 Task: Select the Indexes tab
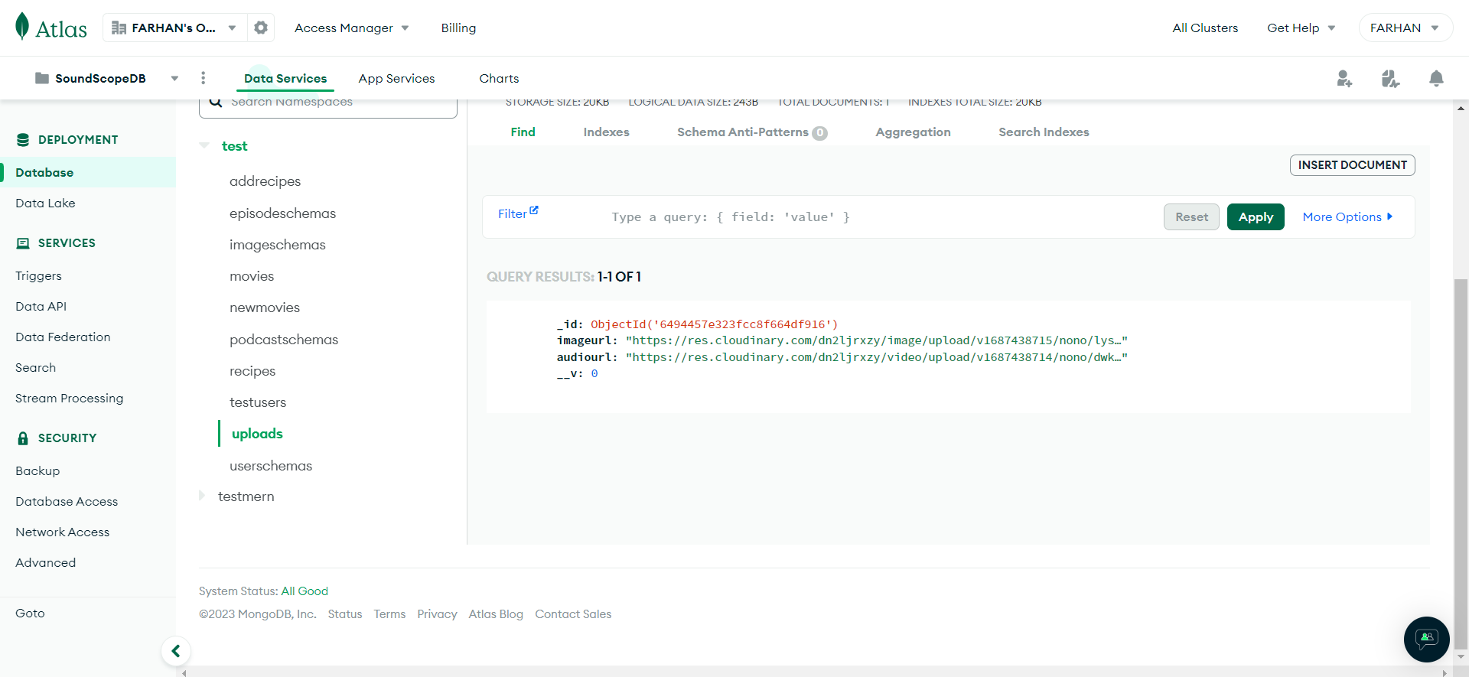click(x=607, y=132)
